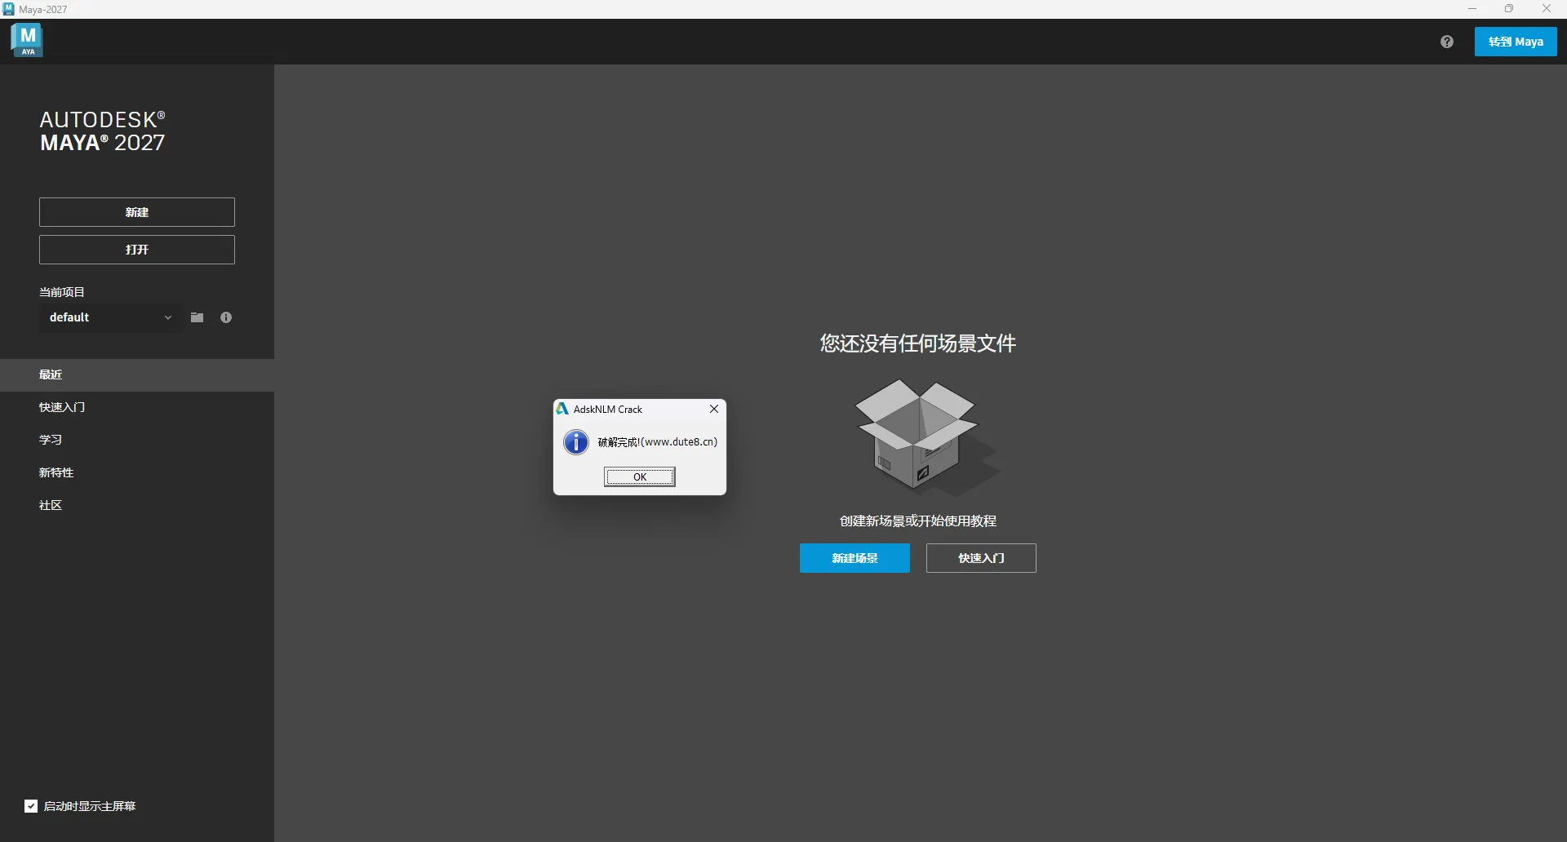This screenshot has height=842, width=1567.
Task: Restore down the Maya-2027 window
Action: [1509, 9]
